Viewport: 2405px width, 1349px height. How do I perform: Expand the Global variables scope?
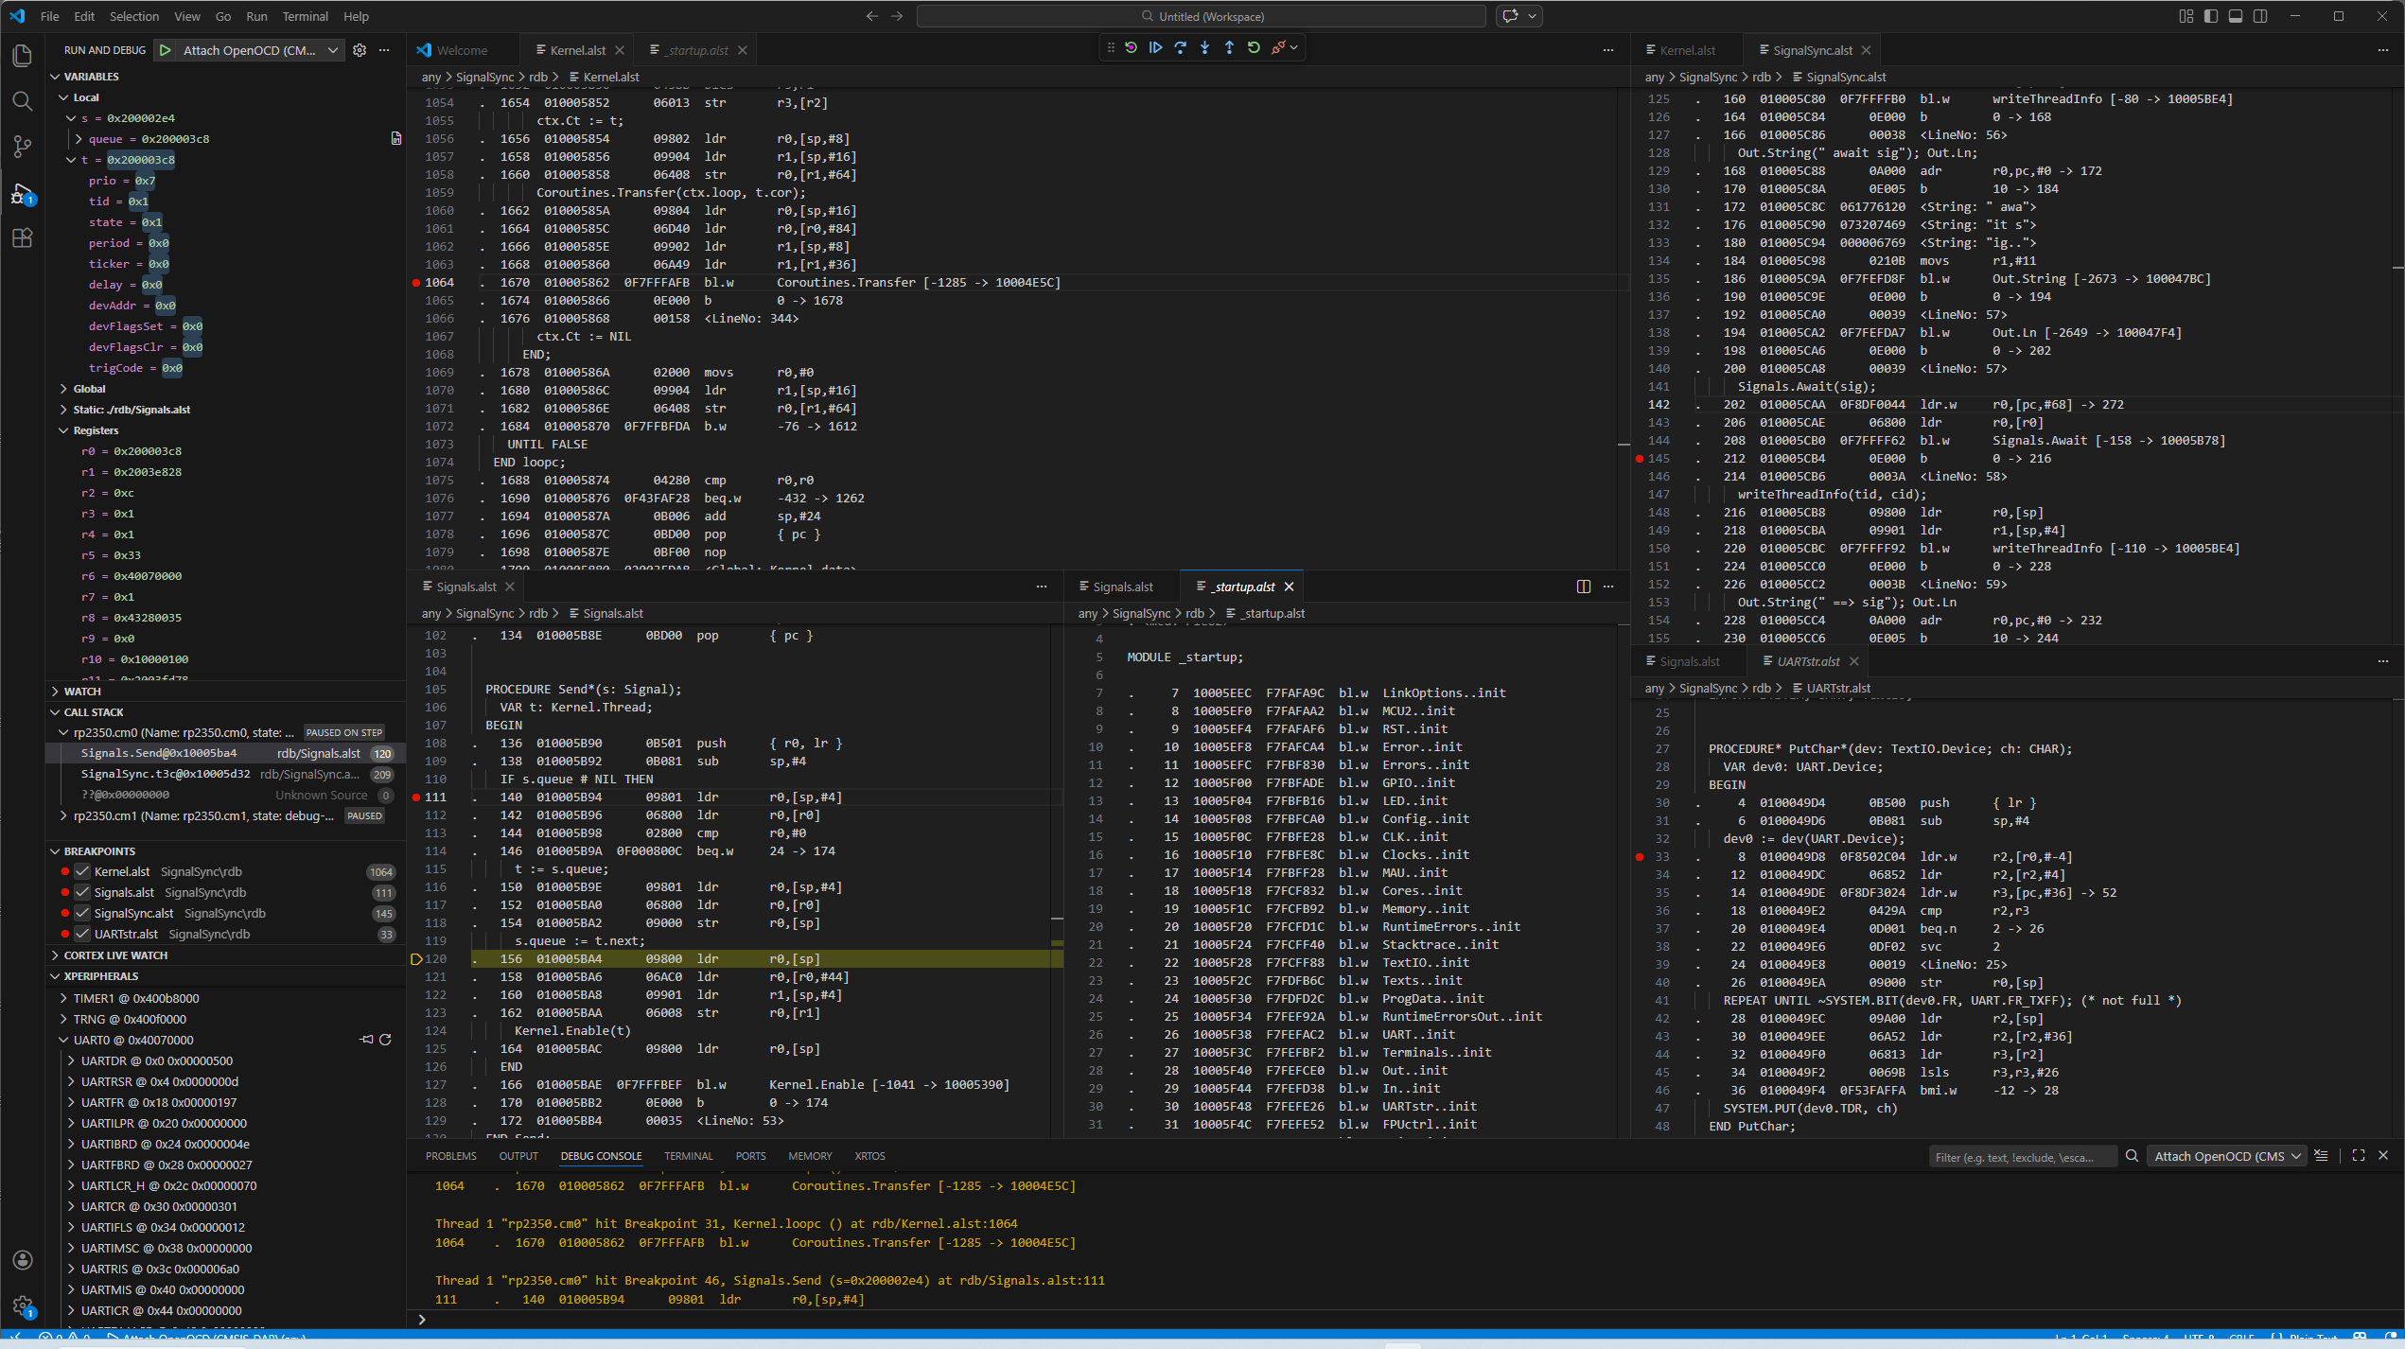63,389
